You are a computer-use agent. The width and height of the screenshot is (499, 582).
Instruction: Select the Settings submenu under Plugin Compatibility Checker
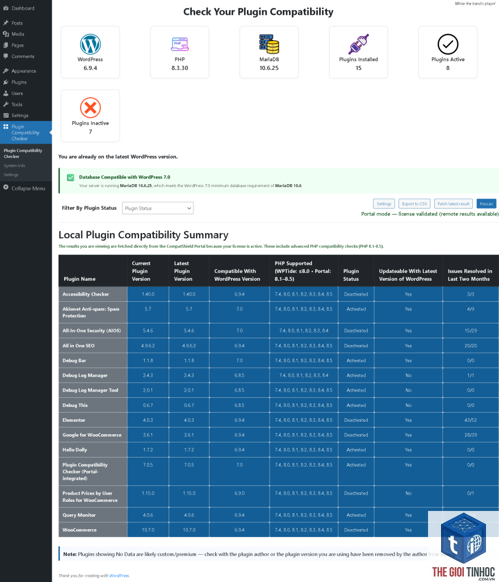tap(11, 175)
